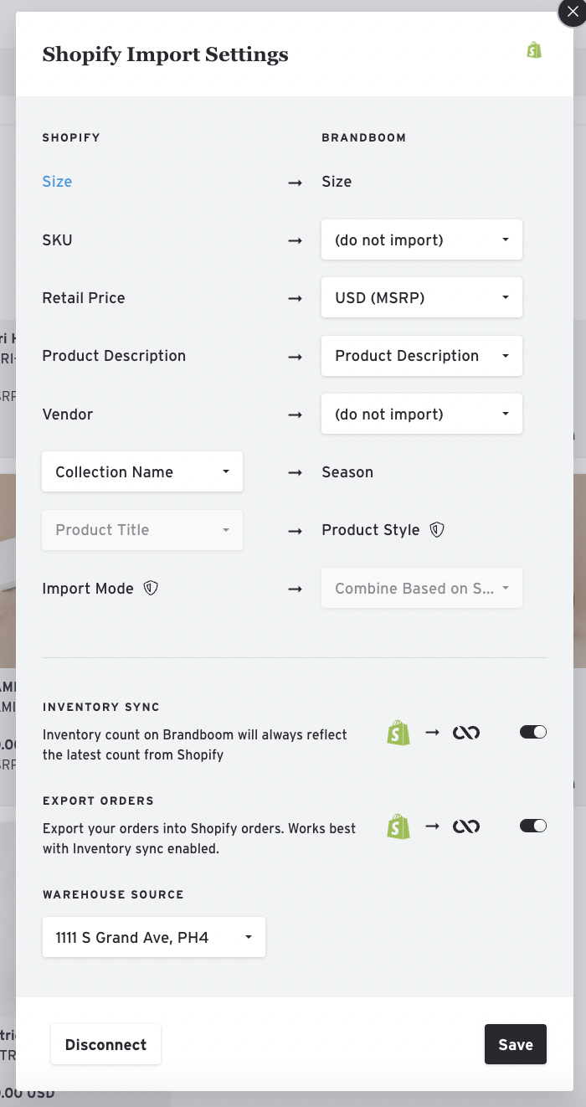This screenshot has height=1107, width=586.
Task: Click the blue Size mapping link
Action: [56, 181]
